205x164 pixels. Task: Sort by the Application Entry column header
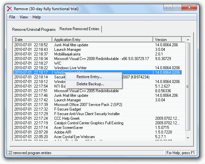coord(102,40)
